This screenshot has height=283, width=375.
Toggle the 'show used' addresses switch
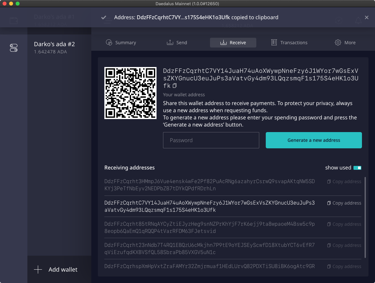[357, 168]
